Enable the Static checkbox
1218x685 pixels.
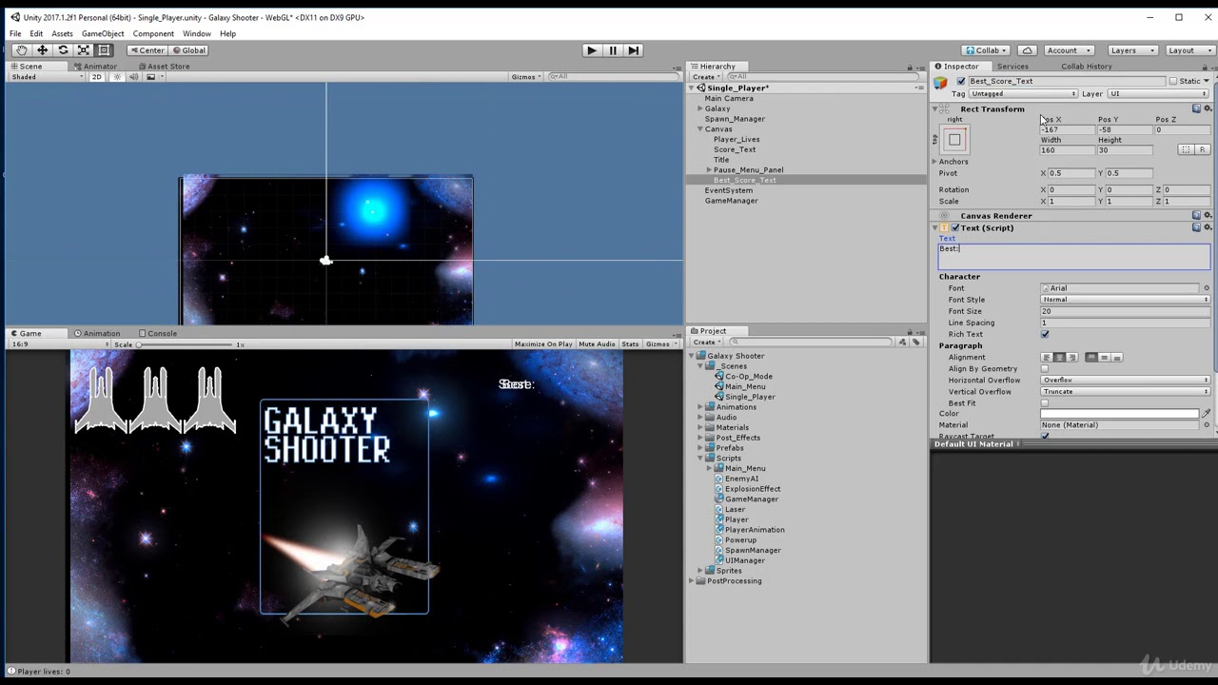pyautogui.click(x=1173, y=82)
